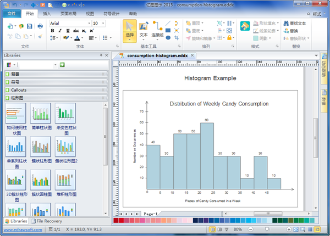Toggle superscript formatting
Image resolution: width=330 pixels, height=236 pixels.
pyautogui.click(x=91, y=31)
